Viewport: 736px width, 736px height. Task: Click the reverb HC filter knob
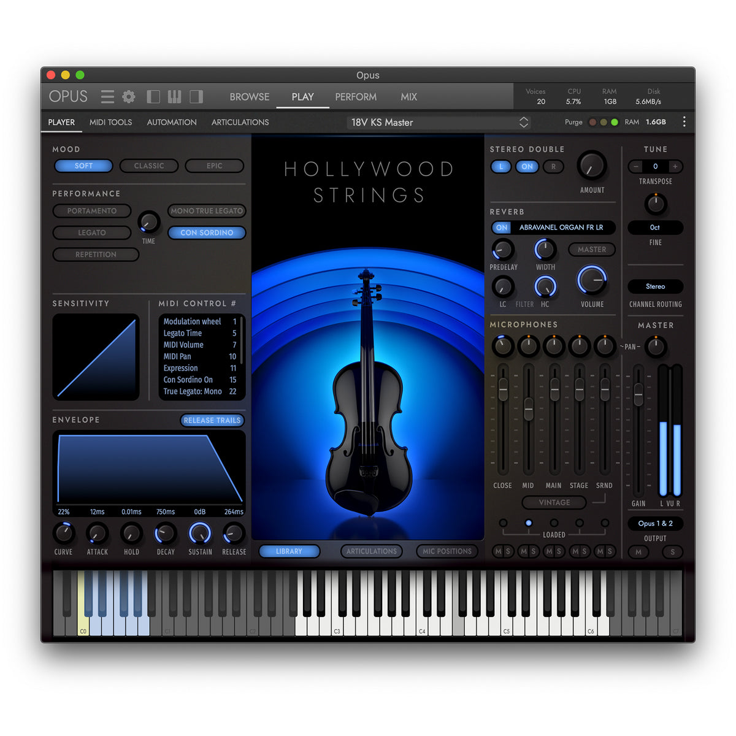(x=545, y=286)
